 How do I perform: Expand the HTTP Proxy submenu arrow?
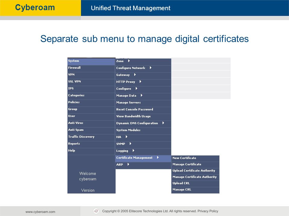(140, 82)
